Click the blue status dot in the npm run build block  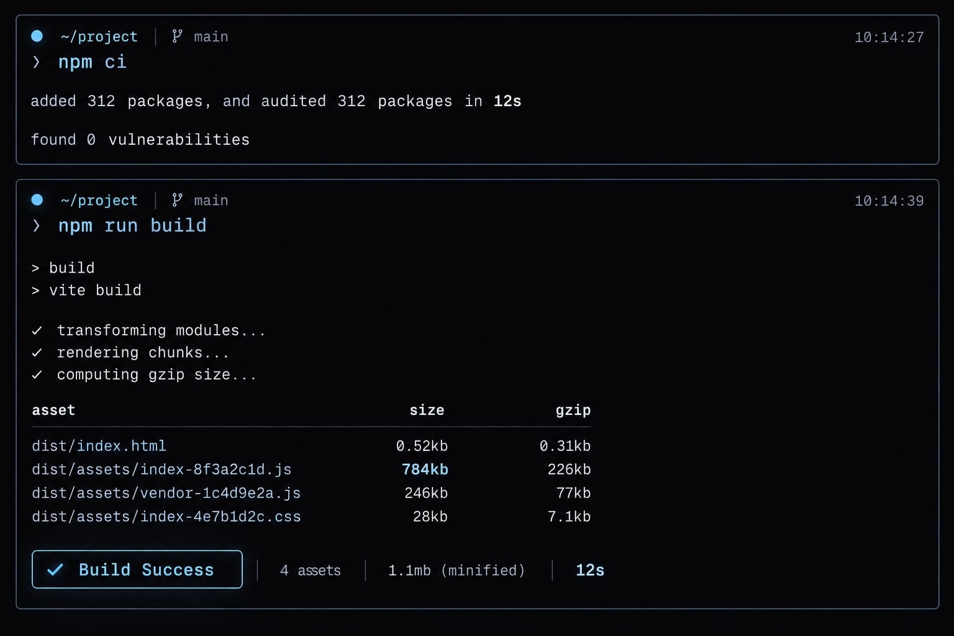coord(37,199)
